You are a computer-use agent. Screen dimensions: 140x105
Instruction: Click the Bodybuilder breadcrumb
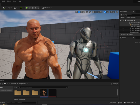(22, 84)
